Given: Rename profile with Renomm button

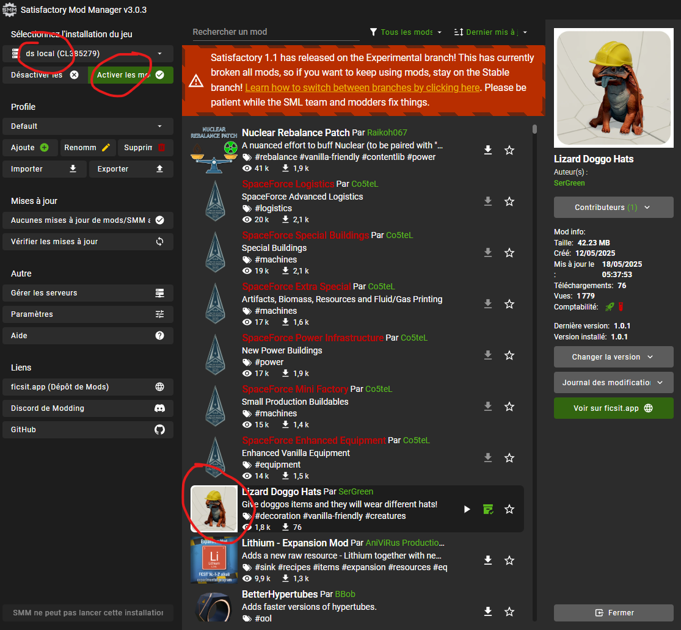Looking at the screenshot, I should (x=88, y=148).
